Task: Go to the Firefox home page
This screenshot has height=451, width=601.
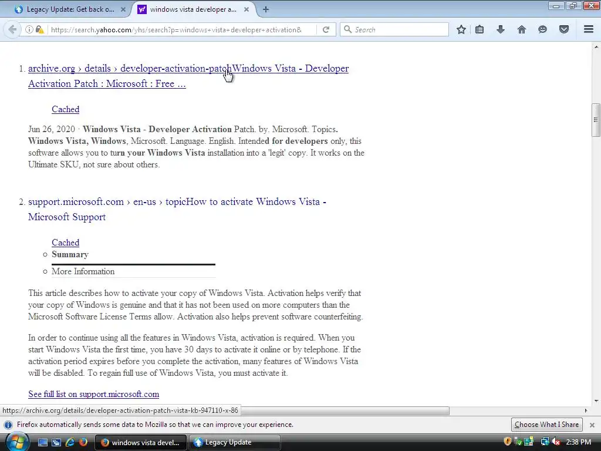Action: (x=522, y=29)
